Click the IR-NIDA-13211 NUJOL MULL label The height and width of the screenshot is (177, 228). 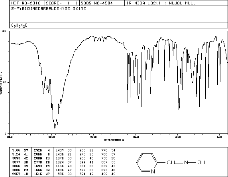[161, 3]
